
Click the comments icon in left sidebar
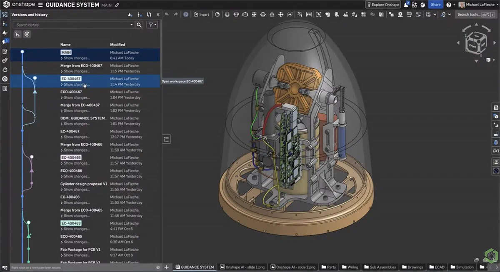[x=5, y=42]
